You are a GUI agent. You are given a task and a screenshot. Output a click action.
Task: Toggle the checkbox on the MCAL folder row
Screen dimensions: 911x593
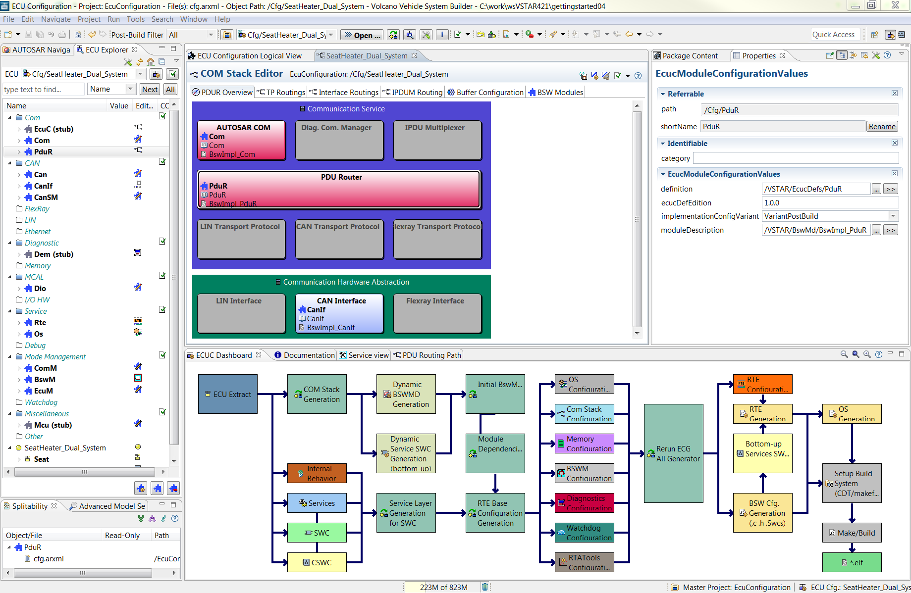tap(162, 276)
